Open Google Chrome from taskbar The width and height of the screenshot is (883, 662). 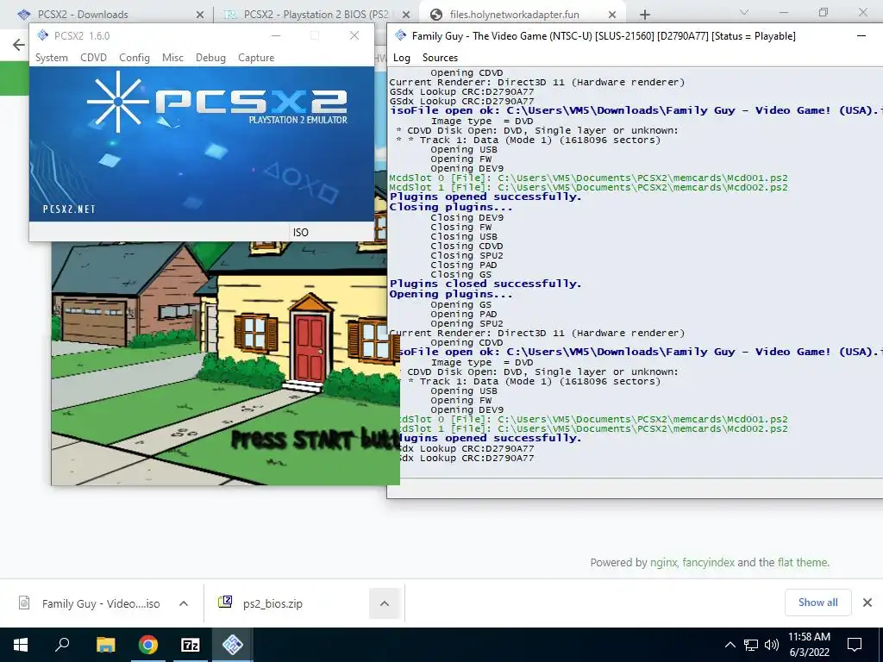point(148,645)
